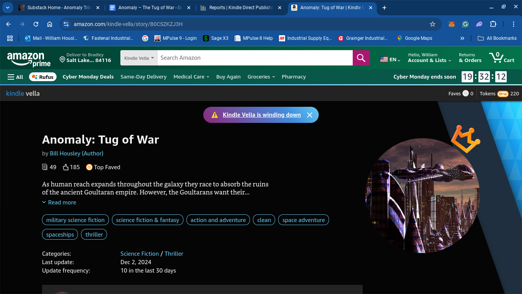
Task: Open the Amazon Cart icon
Action: (502, 58)
